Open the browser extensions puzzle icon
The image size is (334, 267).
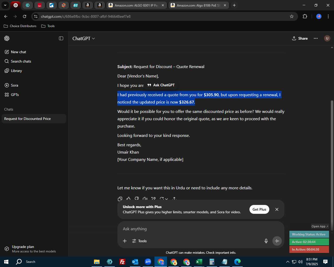pos(305,16)
